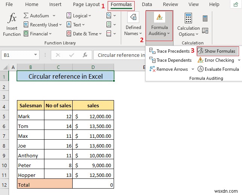This screenshot has width=242, height=195.
Task: Click the formula bar cancel X icon
Action: pyautogui.click(x=58, y=55)
